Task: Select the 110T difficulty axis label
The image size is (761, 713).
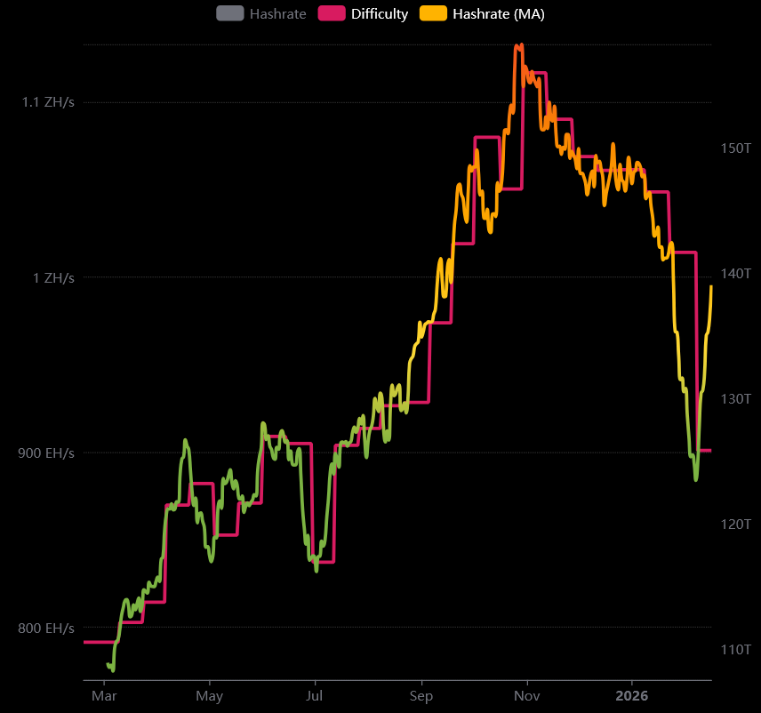Action: coord(735,649)
